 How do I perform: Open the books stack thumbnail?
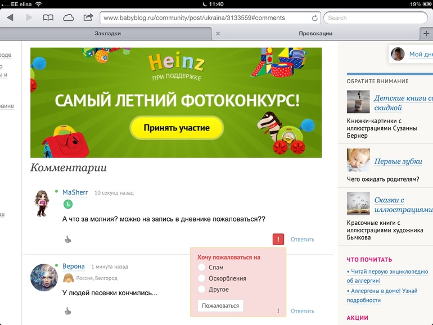pos(358,102)
